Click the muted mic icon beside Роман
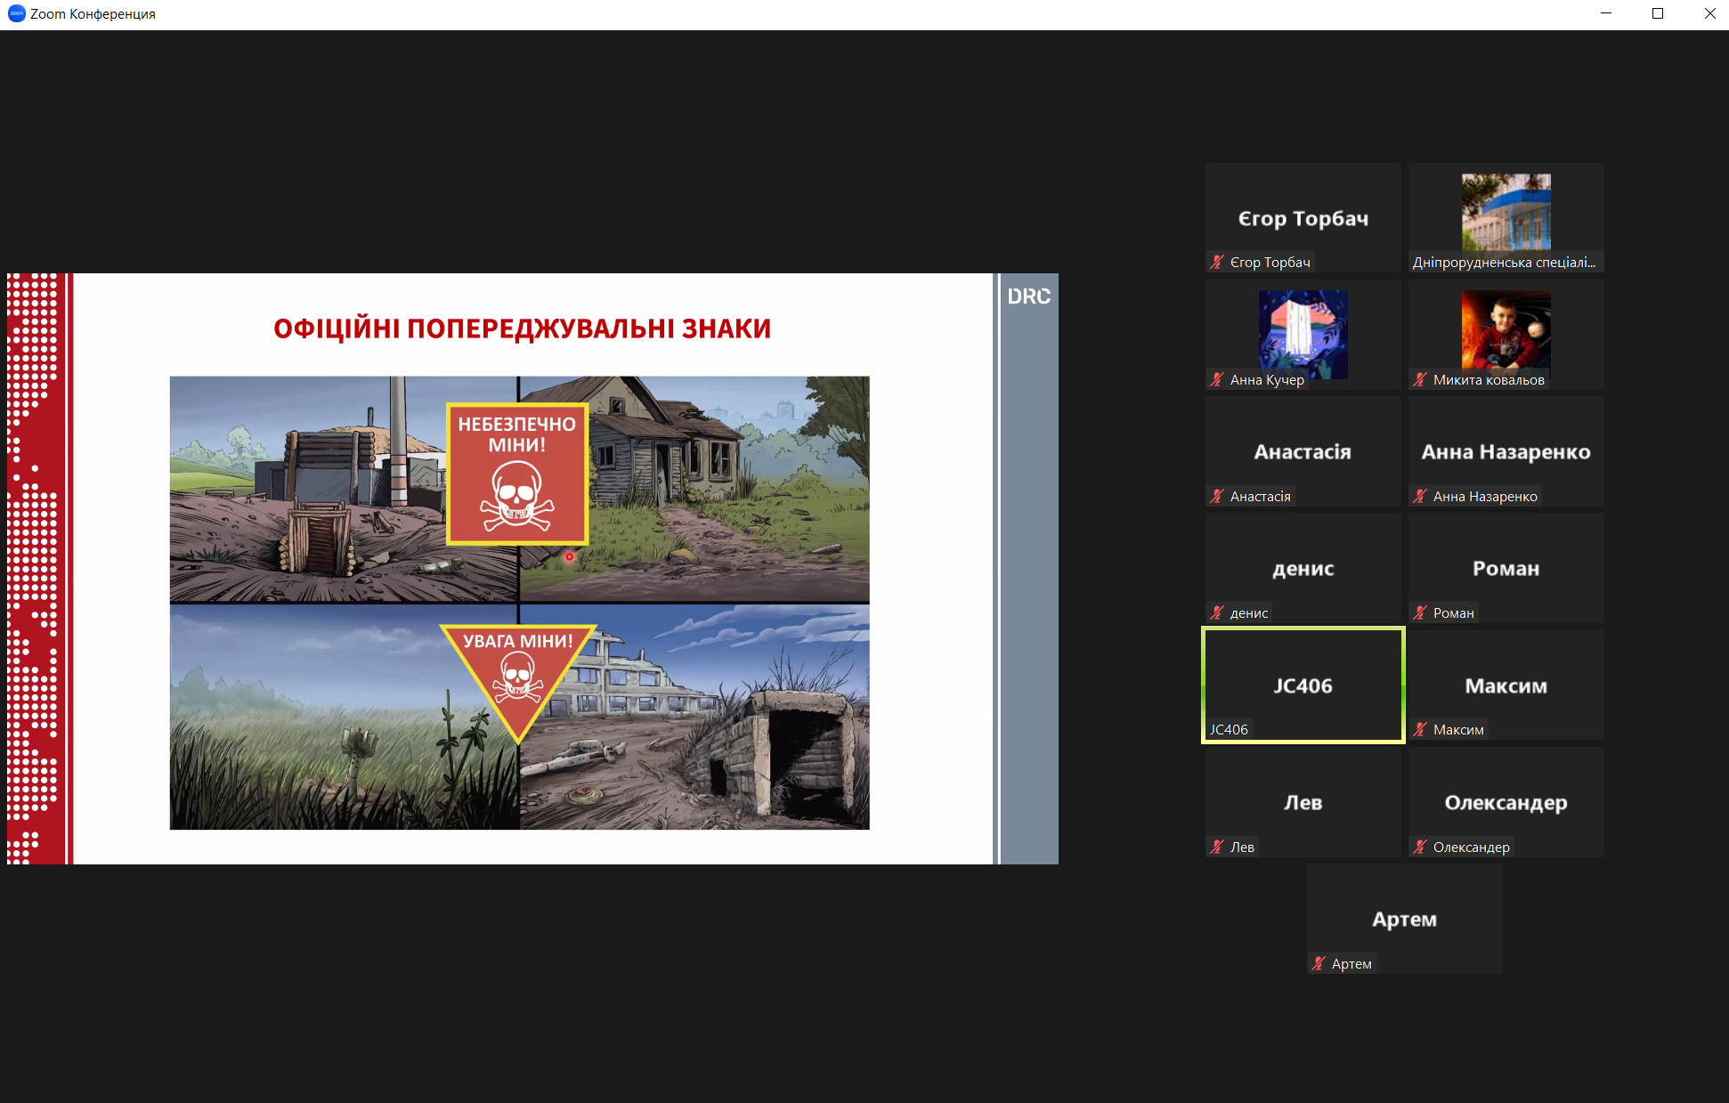Image resolution: width=1729 pixels, height=1103 pixels. (x=1420, y=612)
